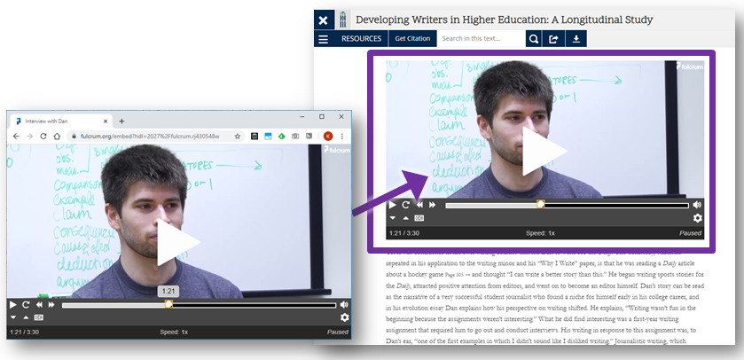Click fast forward in the browser video player
This screenshot has height=360, width=744.
coord(51,304)
